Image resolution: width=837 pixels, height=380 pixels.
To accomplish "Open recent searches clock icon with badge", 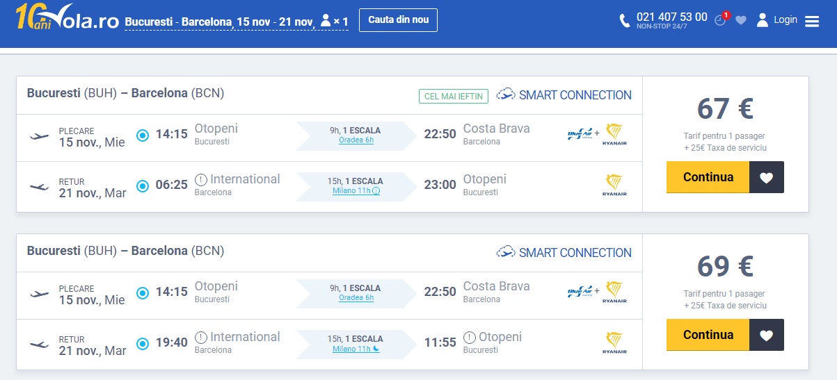I will point(721,19).
